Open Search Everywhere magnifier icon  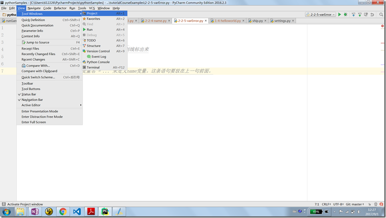[381, 14]
